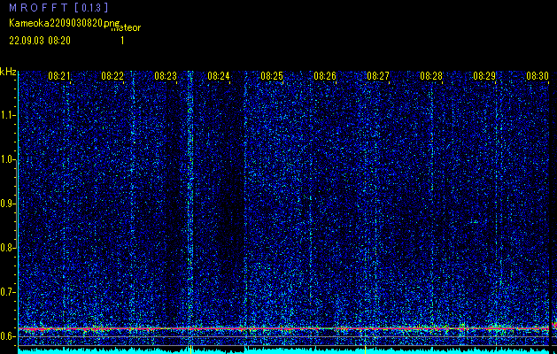Click the 08:29 time marker
Screen dimensions: 557x354
(484, 75)
